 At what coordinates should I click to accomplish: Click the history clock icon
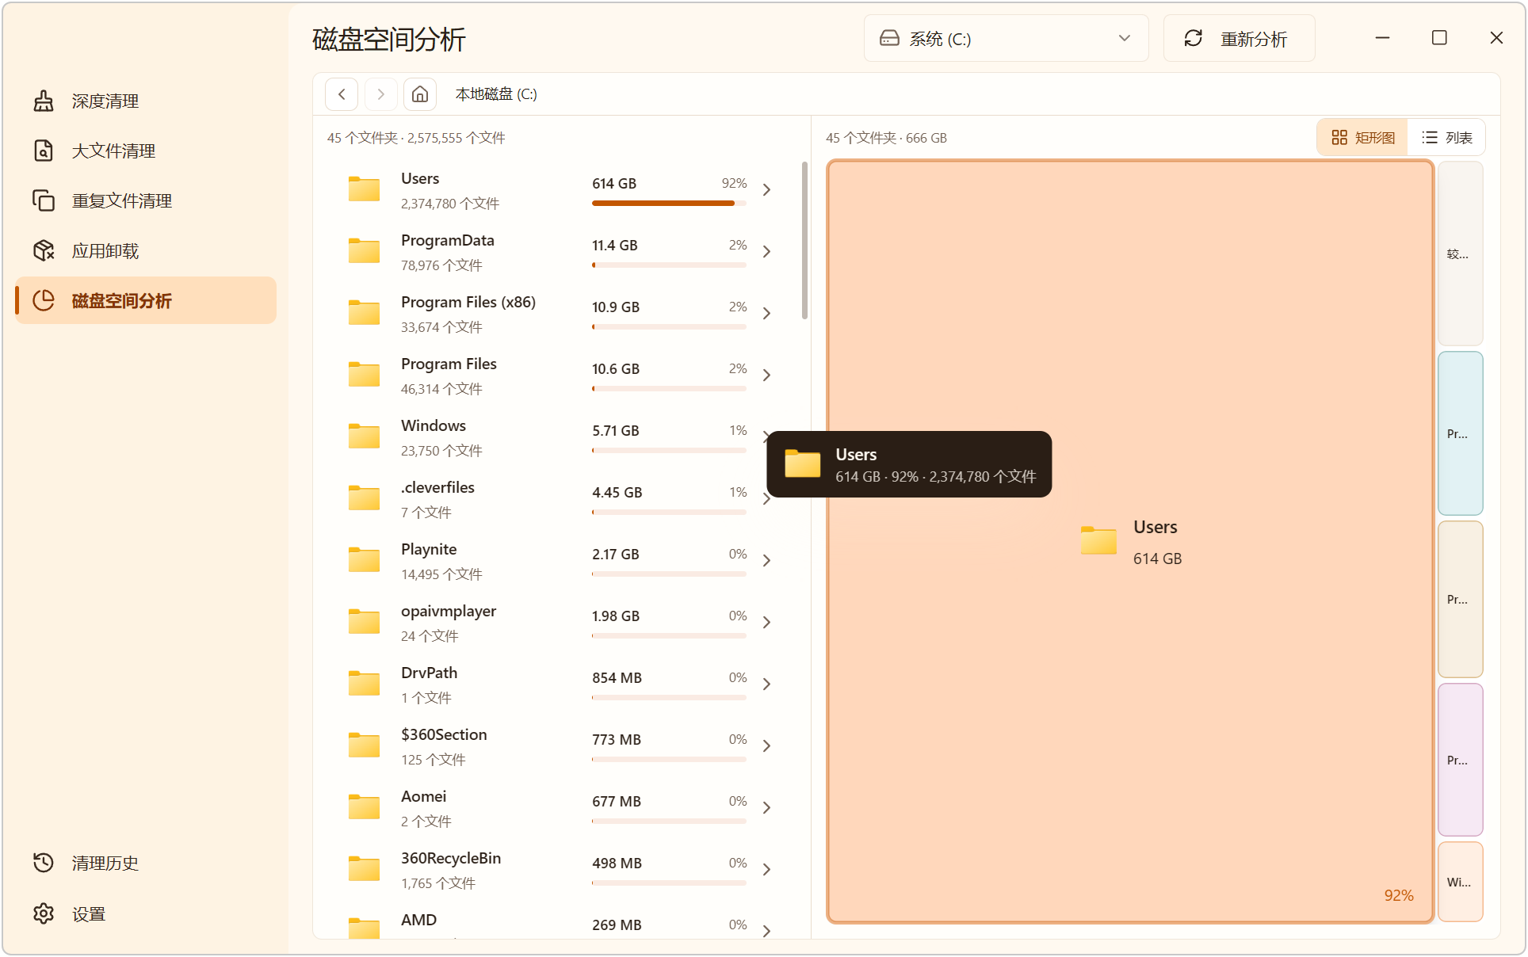coord(44,863)
